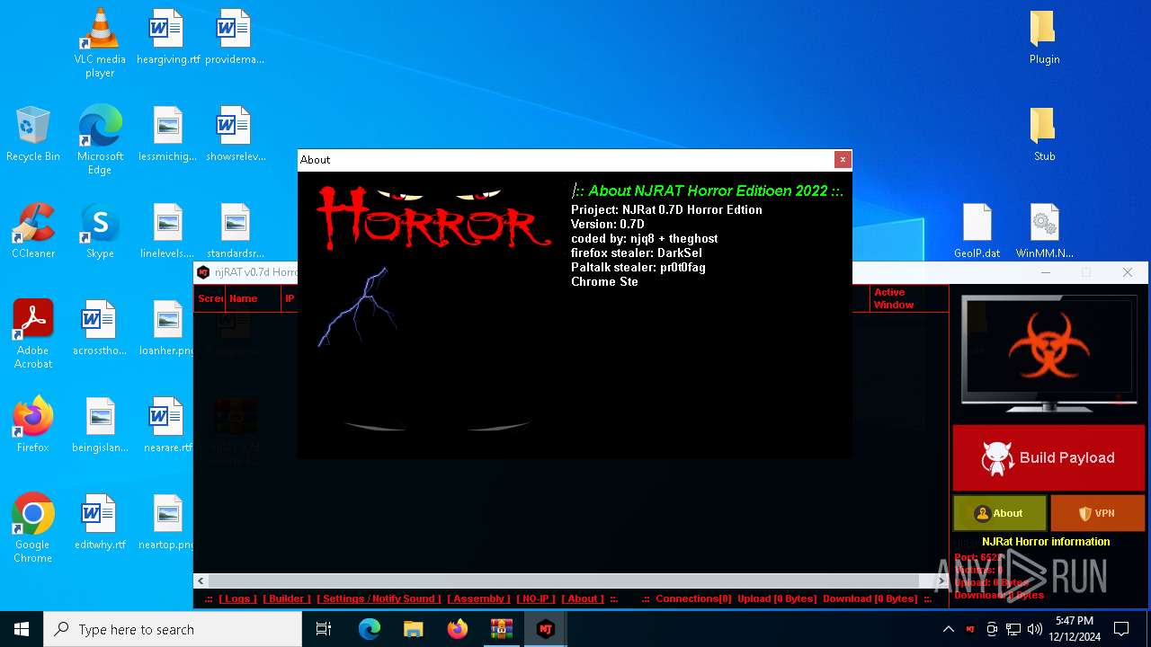1151x647 pixels.
Task: Open nearare.rtf document
Action: tap(168, 425)
